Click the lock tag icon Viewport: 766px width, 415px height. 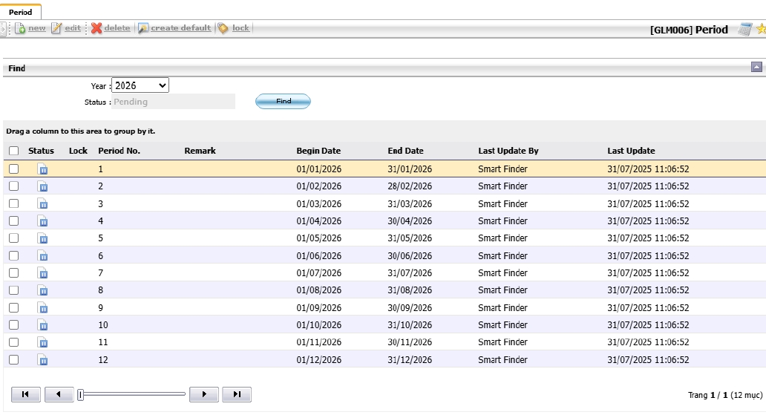click(223, 28)
